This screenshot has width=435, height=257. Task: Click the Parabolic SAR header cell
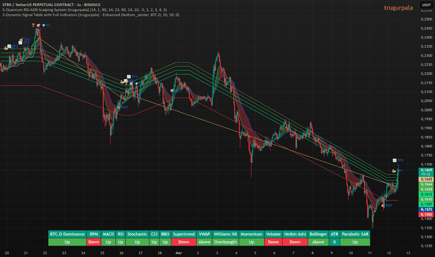[x=355, y=234]
